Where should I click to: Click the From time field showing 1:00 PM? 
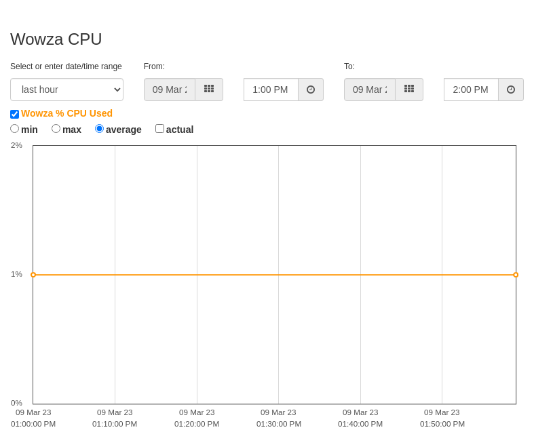[x=271, y=90]
